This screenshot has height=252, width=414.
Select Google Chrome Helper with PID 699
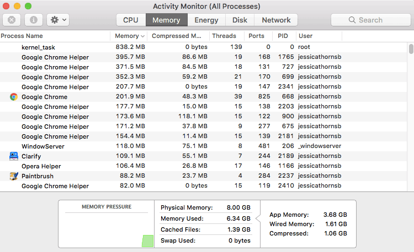[x=203, y=77]
